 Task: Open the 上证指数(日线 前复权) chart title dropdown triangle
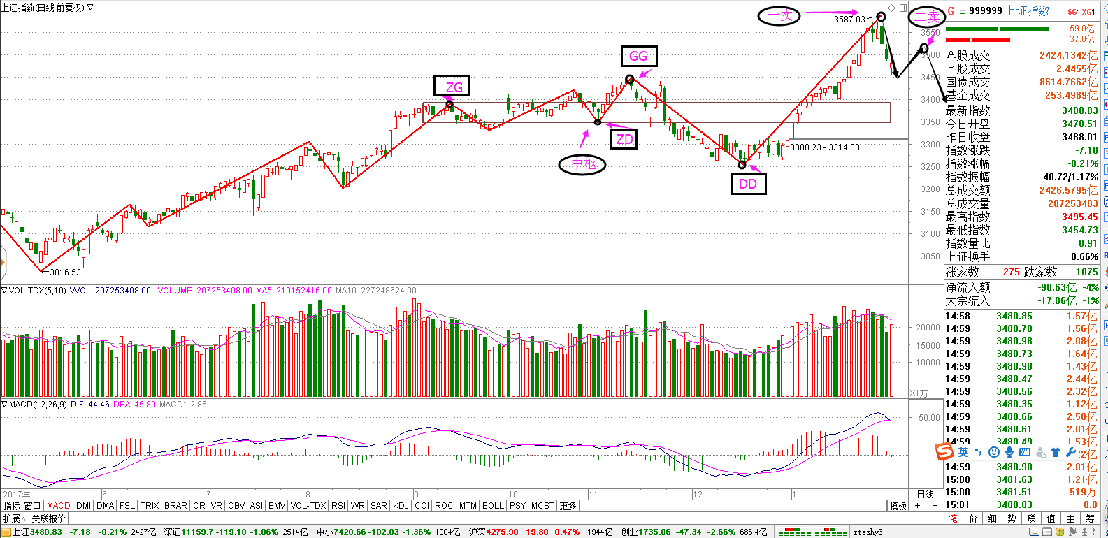tap(90, 8)
